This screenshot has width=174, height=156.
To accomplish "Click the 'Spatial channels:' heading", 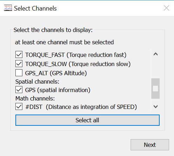I will pyautogui.click(x=37, y=82).
